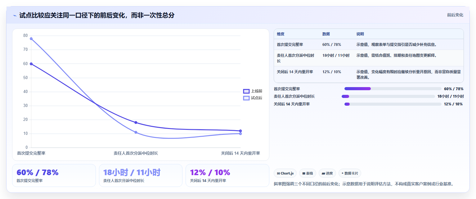Click the footnote starting with 斜率图强调

[365, 184]
